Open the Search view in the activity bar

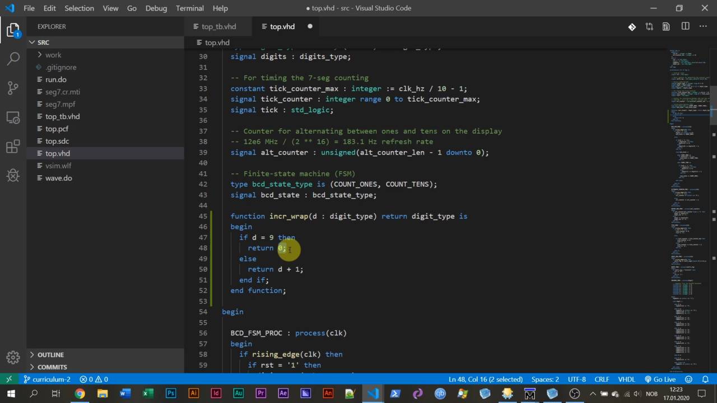13,58
